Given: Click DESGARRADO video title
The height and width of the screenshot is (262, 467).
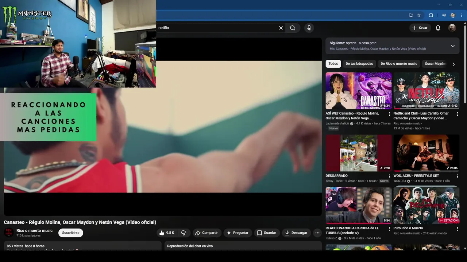Looking at the screenshot, I should (x=336, y=176).
